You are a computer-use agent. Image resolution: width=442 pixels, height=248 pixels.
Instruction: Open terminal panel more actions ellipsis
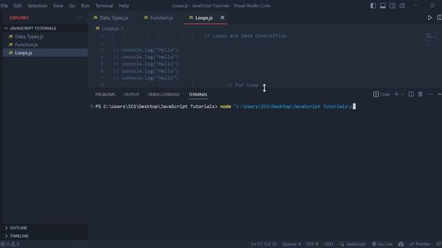[430, 94]
